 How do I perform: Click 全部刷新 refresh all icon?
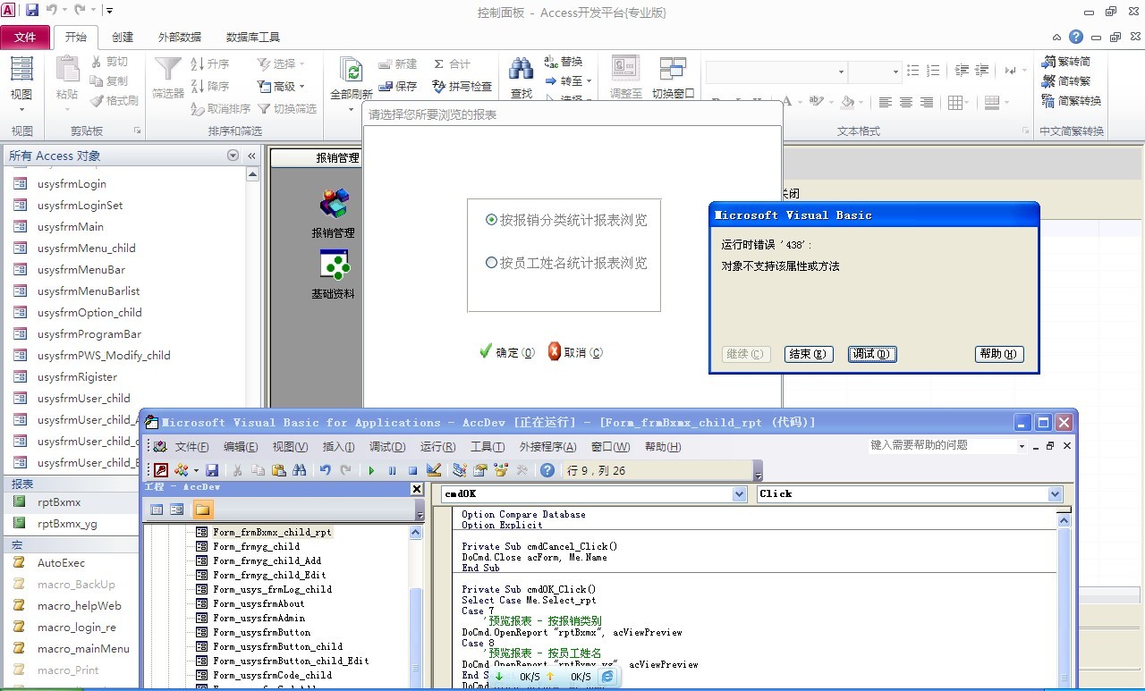pos(352,70)
